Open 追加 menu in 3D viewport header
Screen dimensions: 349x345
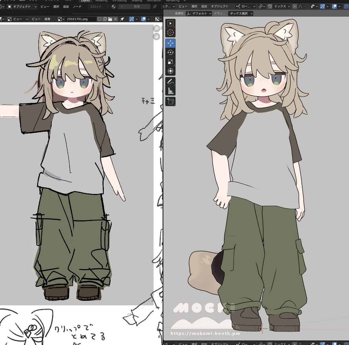click(204, 6)
